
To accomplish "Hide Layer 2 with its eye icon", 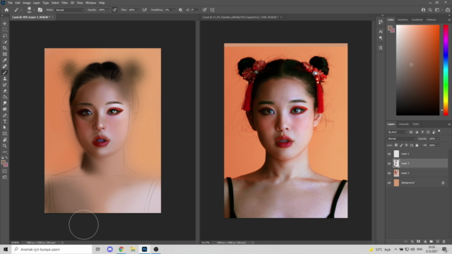I will [x=389, y=173].
